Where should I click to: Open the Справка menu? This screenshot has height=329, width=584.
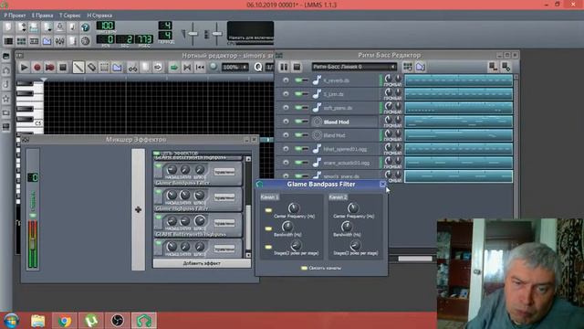[x=99, y=16]
